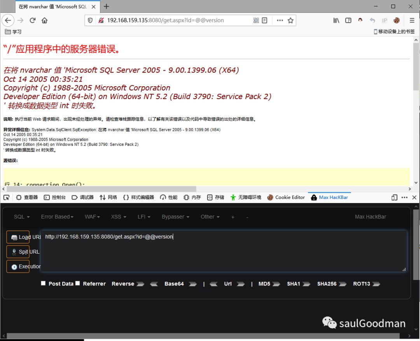
Task: Open the 无障碍环境 accessibility tab
Action: click(246, 197)
